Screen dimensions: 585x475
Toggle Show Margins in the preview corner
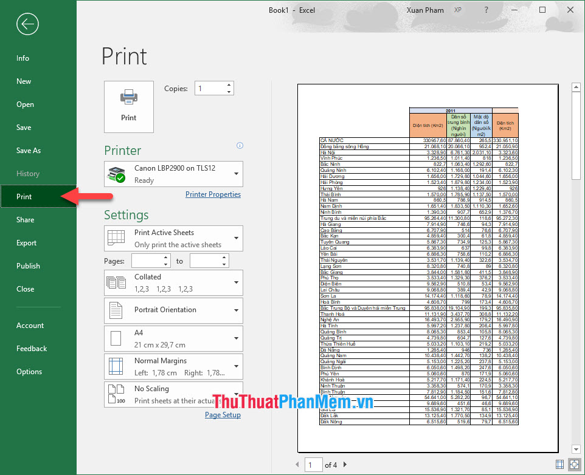click(559, 464)
